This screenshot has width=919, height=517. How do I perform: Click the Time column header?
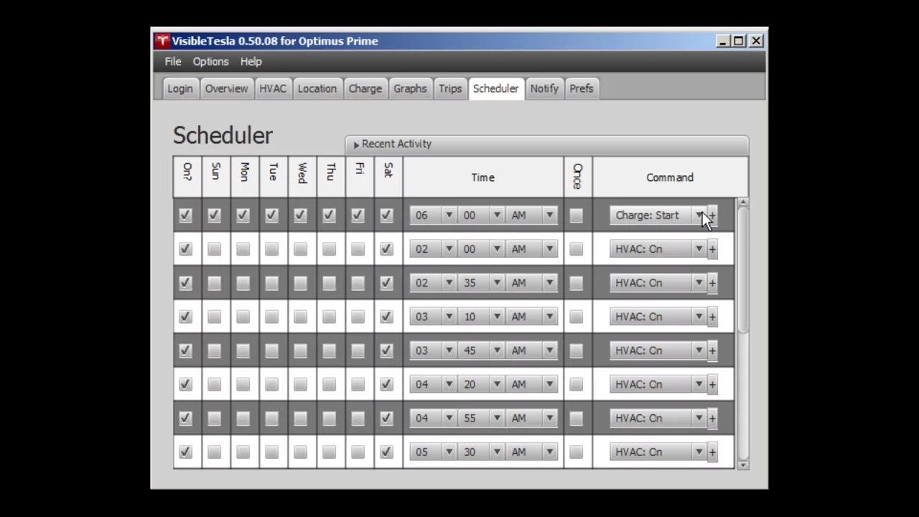pyautogui.click(x=483, y=177)
